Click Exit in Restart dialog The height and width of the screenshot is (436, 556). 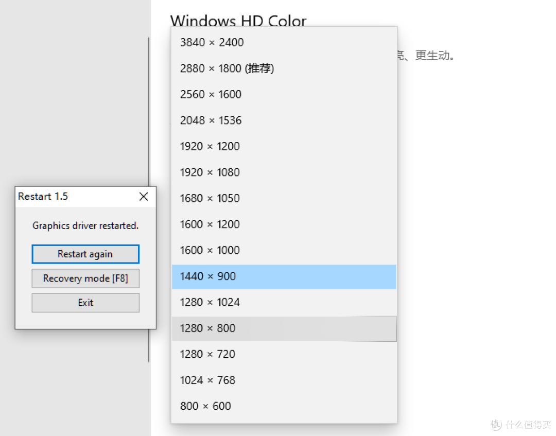point(85,303)
